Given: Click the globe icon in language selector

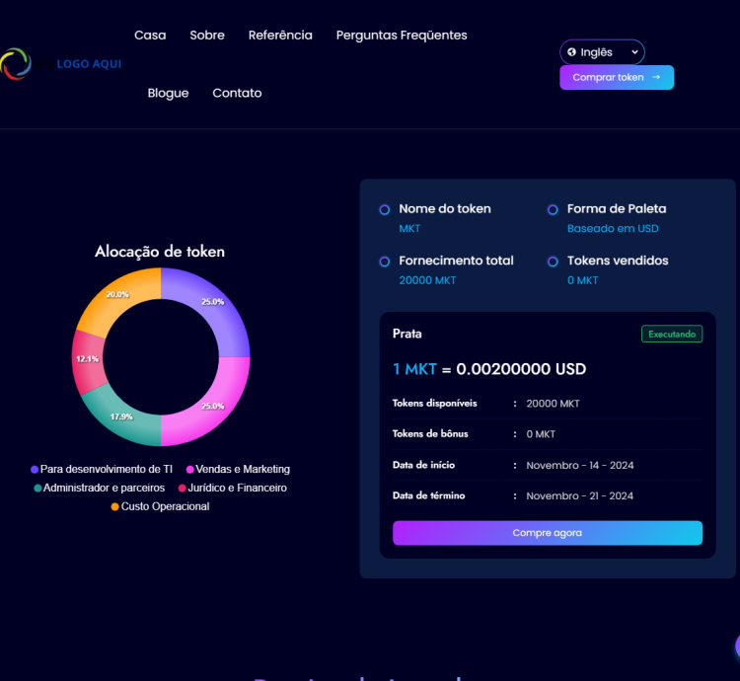Looking at the screenshot, I should point(571,52).
